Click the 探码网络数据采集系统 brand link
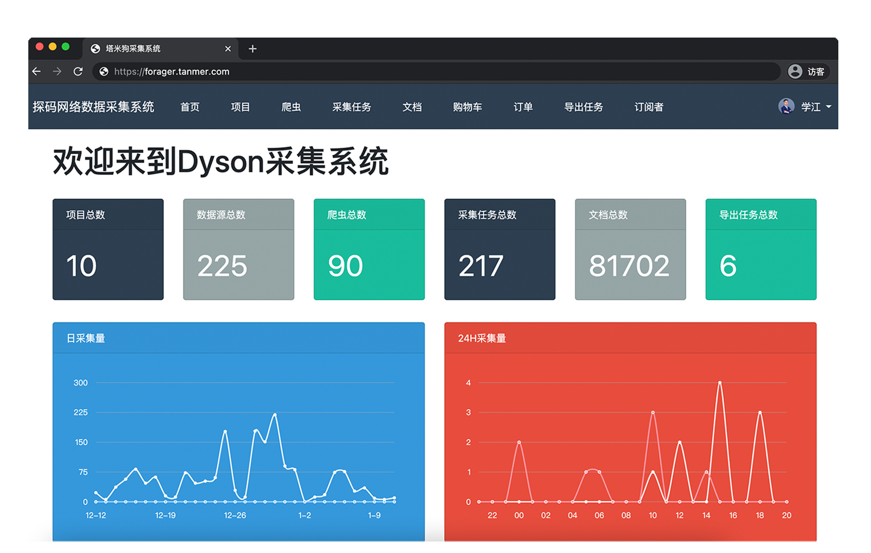This screenshot has width=871, height=553. (93, 107)
